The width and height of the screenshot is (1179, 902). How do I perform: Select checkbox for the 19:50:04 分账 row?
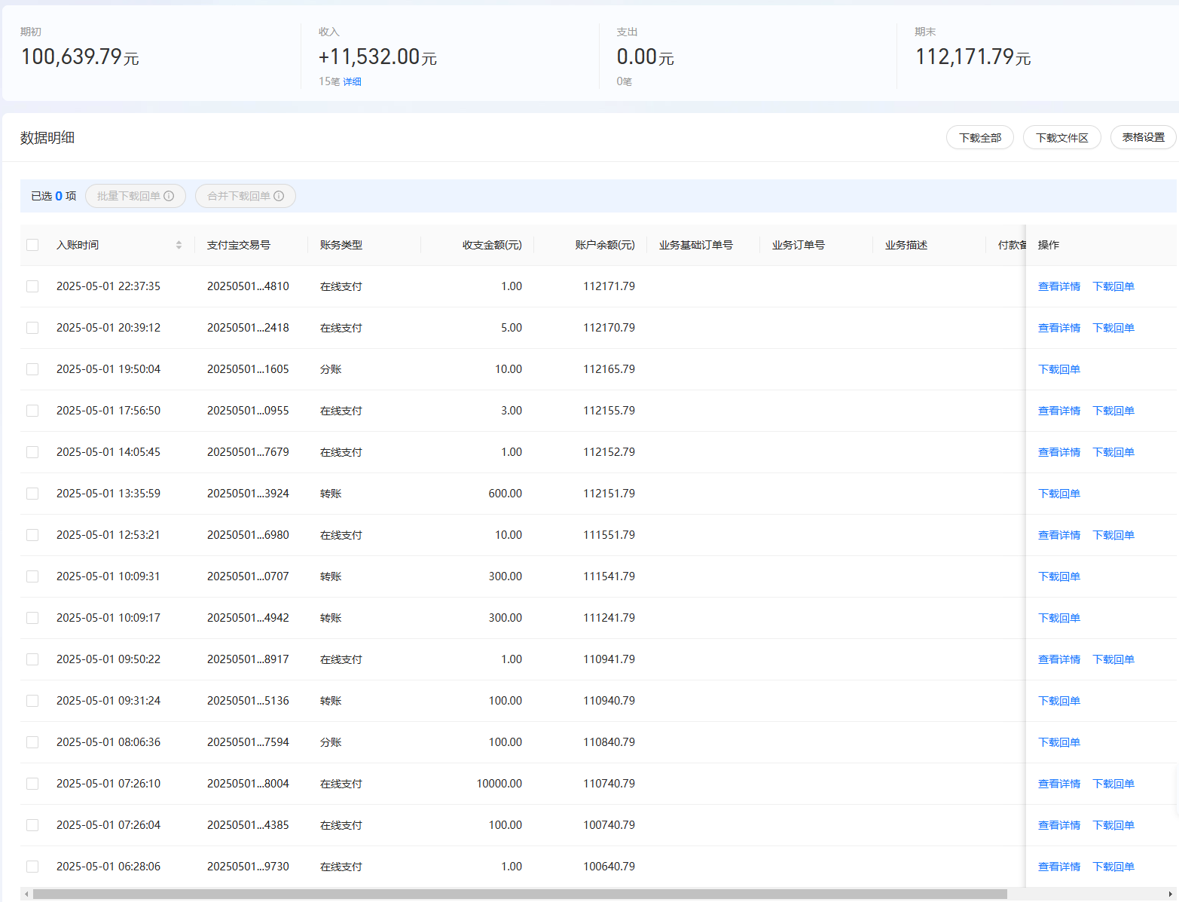coord(32,369)
